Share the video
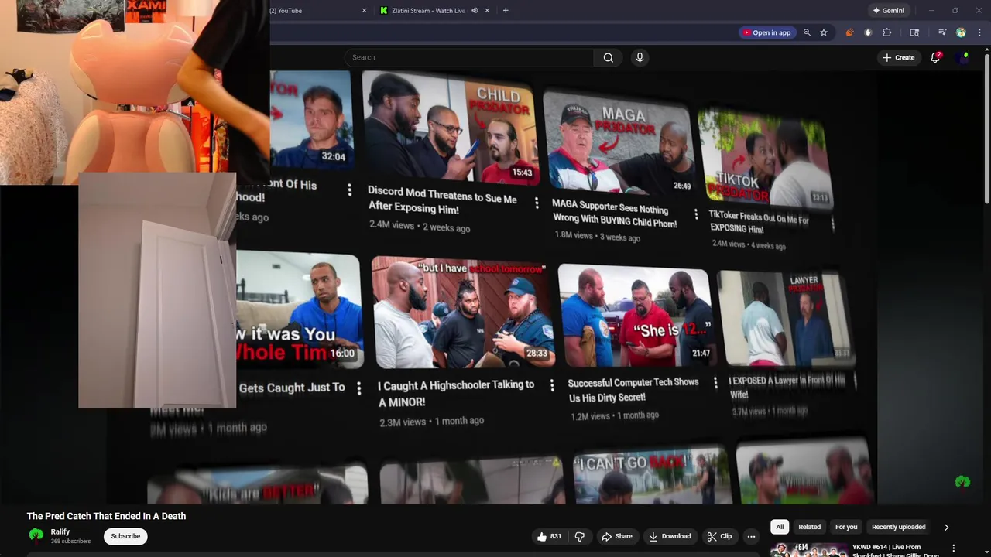This screenshot has width=991, height=557. pos(617,536)
